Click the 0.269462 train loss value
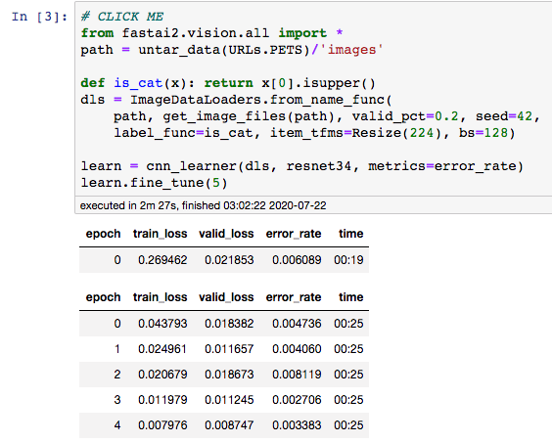Screen dimensions: 552x443 point(162,260)
